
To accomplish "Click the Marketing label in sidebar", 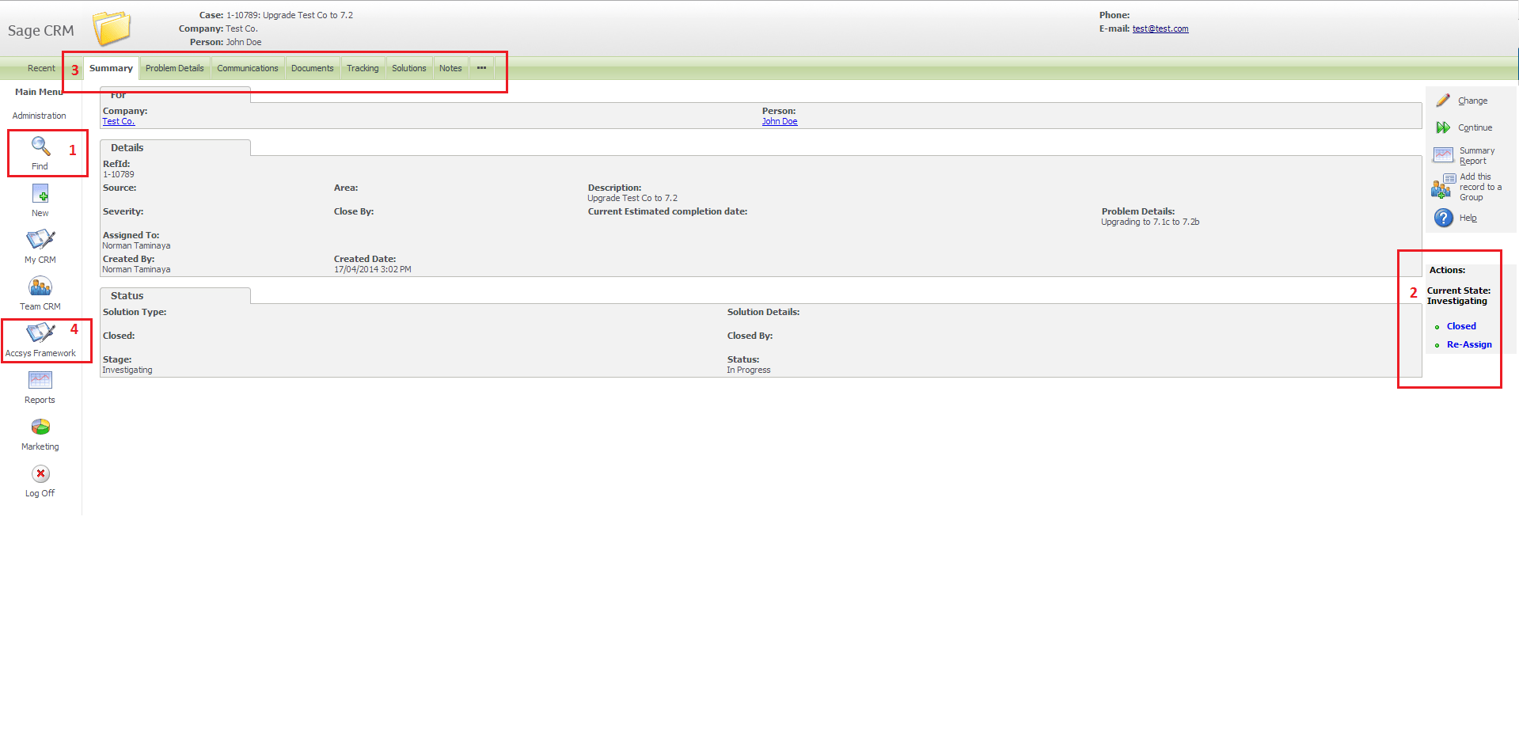I will [x=40, y=446].
